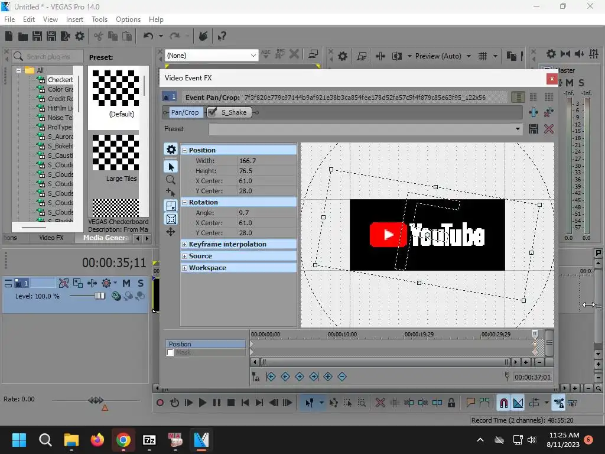Click the Save Preset disk icon
Viewport: 605px width, 454px height.
pos(534,129)
